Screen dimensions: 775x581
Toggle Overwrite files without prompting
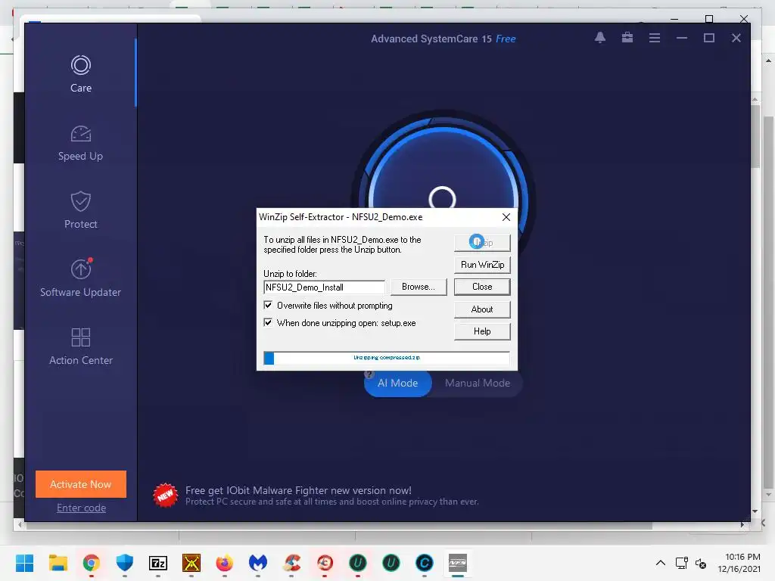[x=268, y=306]
